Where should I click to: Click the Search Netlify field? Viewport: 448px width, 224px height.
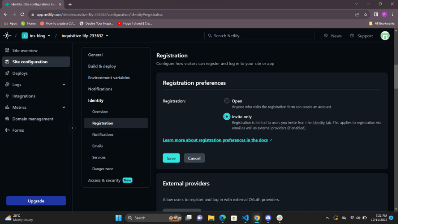(x=259, y=36)
